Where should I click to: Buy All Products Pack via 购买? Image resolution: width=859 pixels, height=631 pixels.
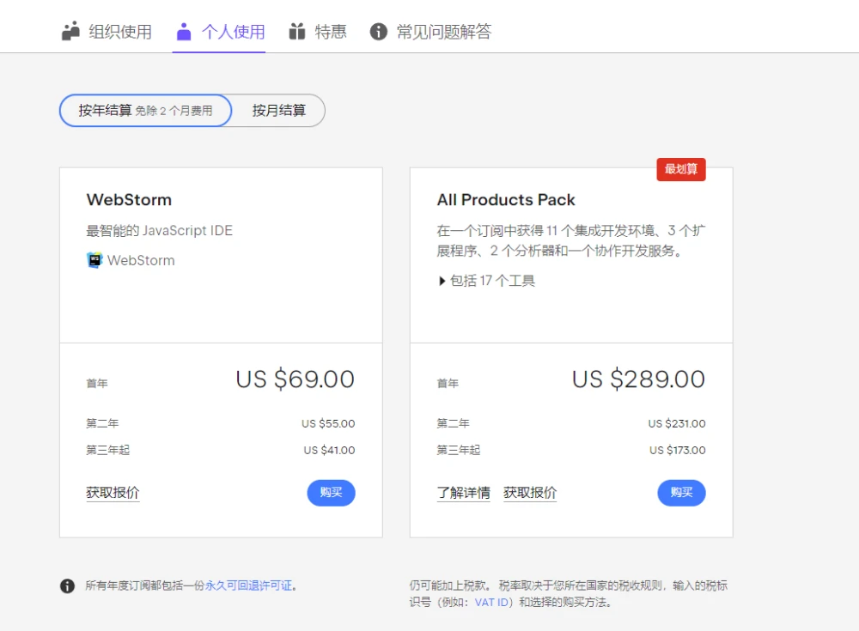pos(681,493)
